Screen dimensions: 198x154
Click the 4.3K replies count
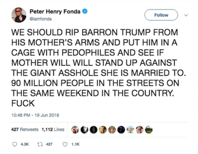point(25,144)
